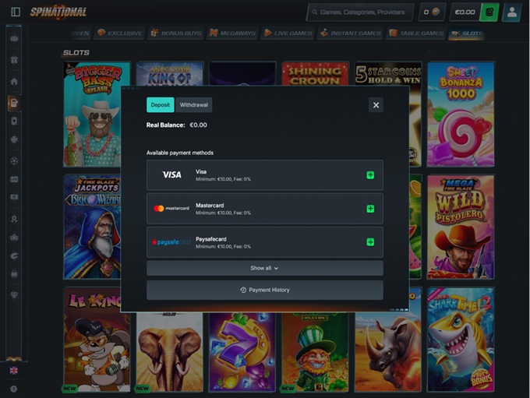Open the UK flag language selector
Image resolution: width=530 pixels, height=398 pixels.
point(13,371)
